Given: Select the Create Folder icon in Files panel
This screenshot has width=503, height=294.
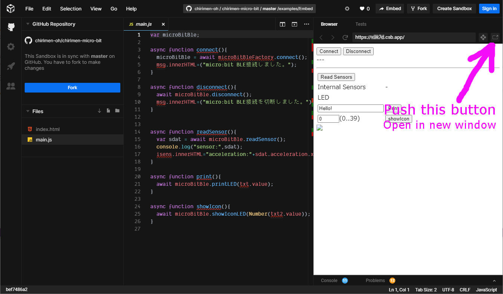Looking at the screenshot, I should pos(117,111).
